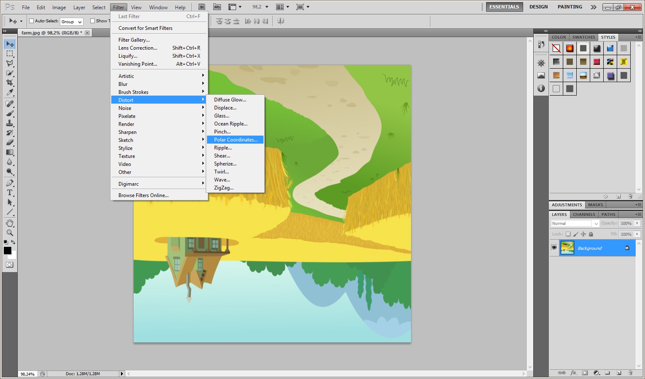The image size is (645, 379).
Task: Open the Arrange Documents dropdown
Action: pyautogui.click(x=282, y=7)
